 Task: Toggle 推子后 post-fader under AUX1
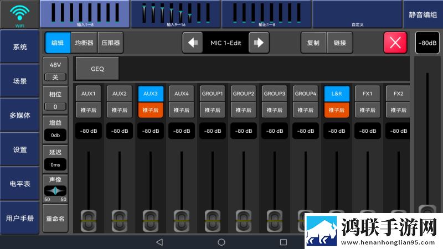(89, 110)
